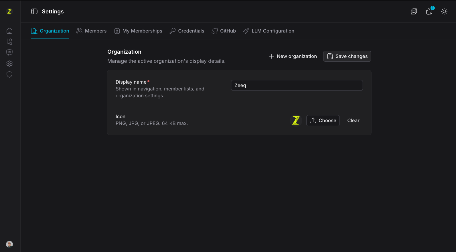This screenshot has height=252, width=456.
Task: Click the 'Display name' label
Action: tap(131, 82)
